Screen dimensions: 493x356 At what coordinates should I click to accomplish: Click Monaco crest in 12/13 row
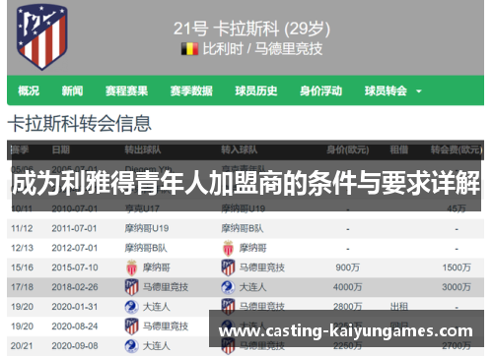pyautogui.click(x=228, y=248)
